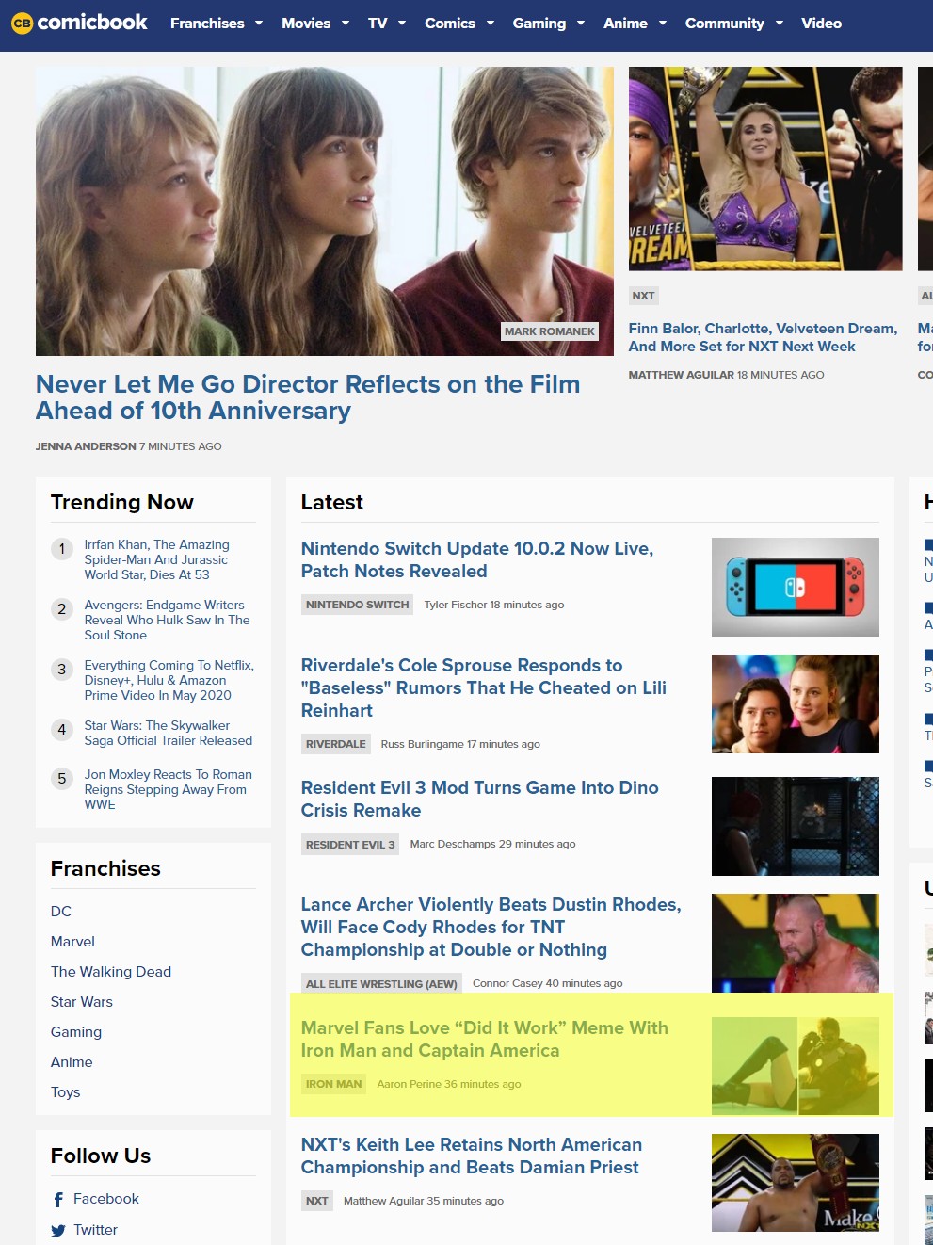This screenshot has width=933, height=1245.
Task: Click Russ Burlingame author name
Action: point(422,744)
